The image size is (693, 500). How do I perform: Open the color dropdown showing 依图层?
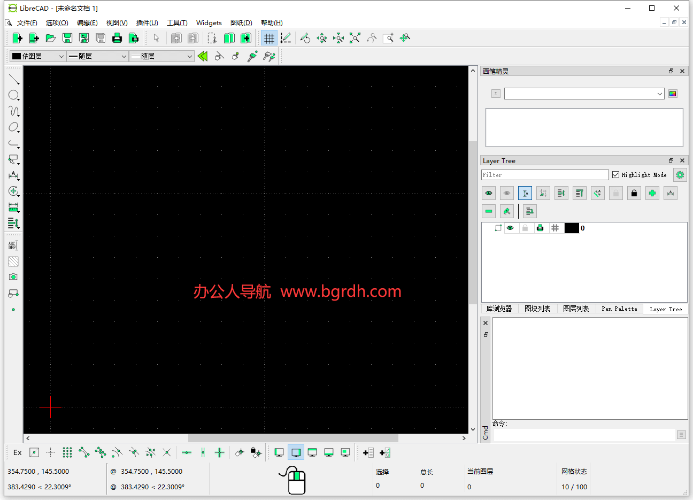(x=38, y=56)
